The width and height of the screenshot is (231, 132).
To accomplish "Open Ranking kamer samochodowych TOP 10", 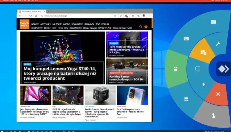I will click(126, 78).
